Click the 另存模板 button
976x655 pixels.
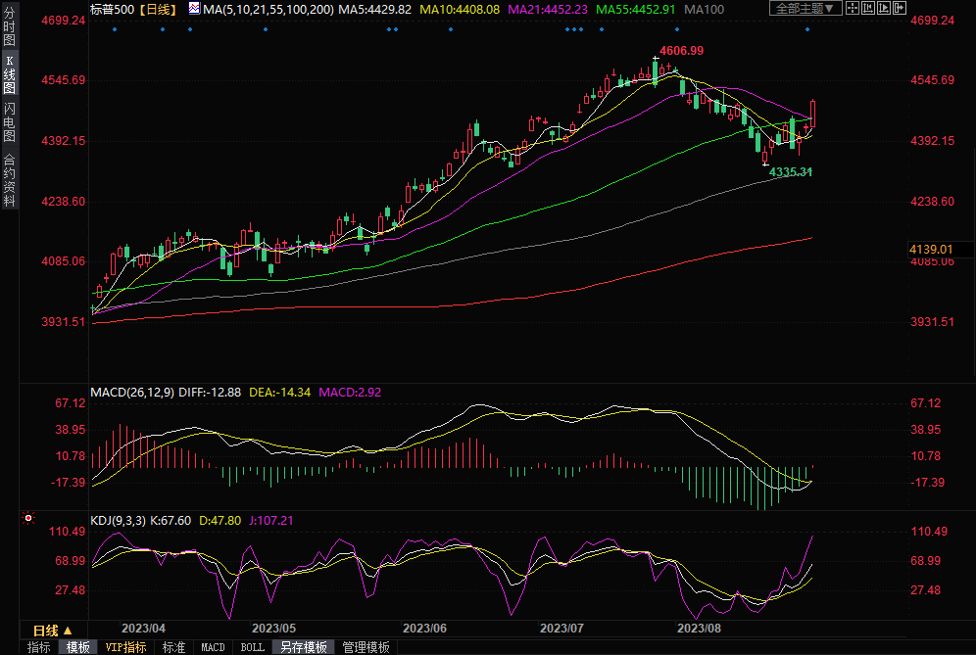304,647
